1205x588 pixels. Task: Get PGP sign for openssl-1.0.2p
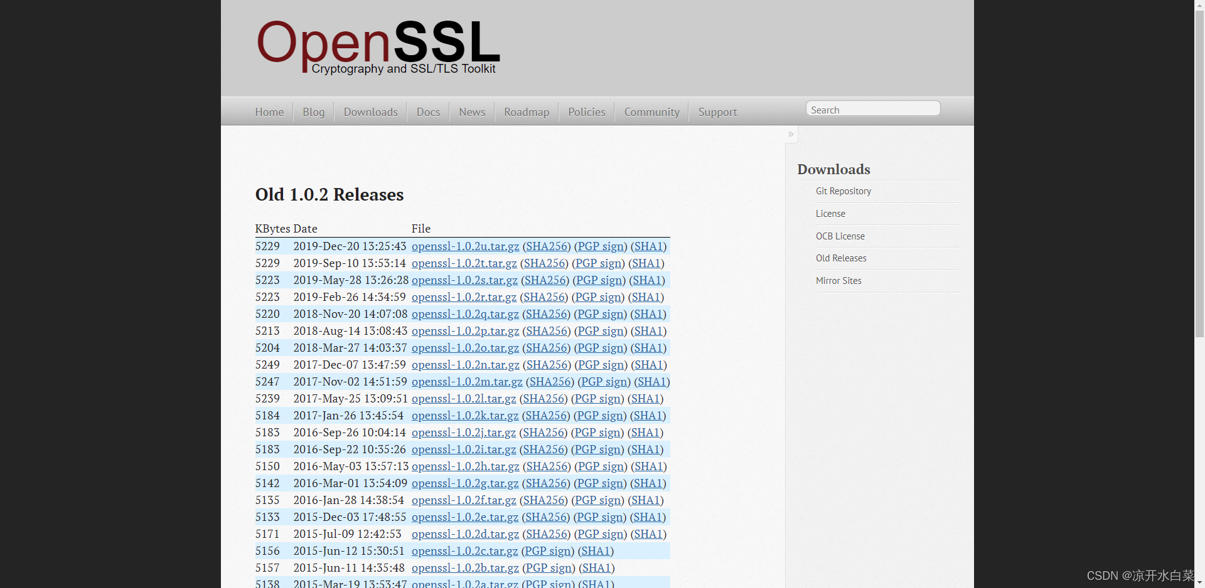click(x=601, y=331)
